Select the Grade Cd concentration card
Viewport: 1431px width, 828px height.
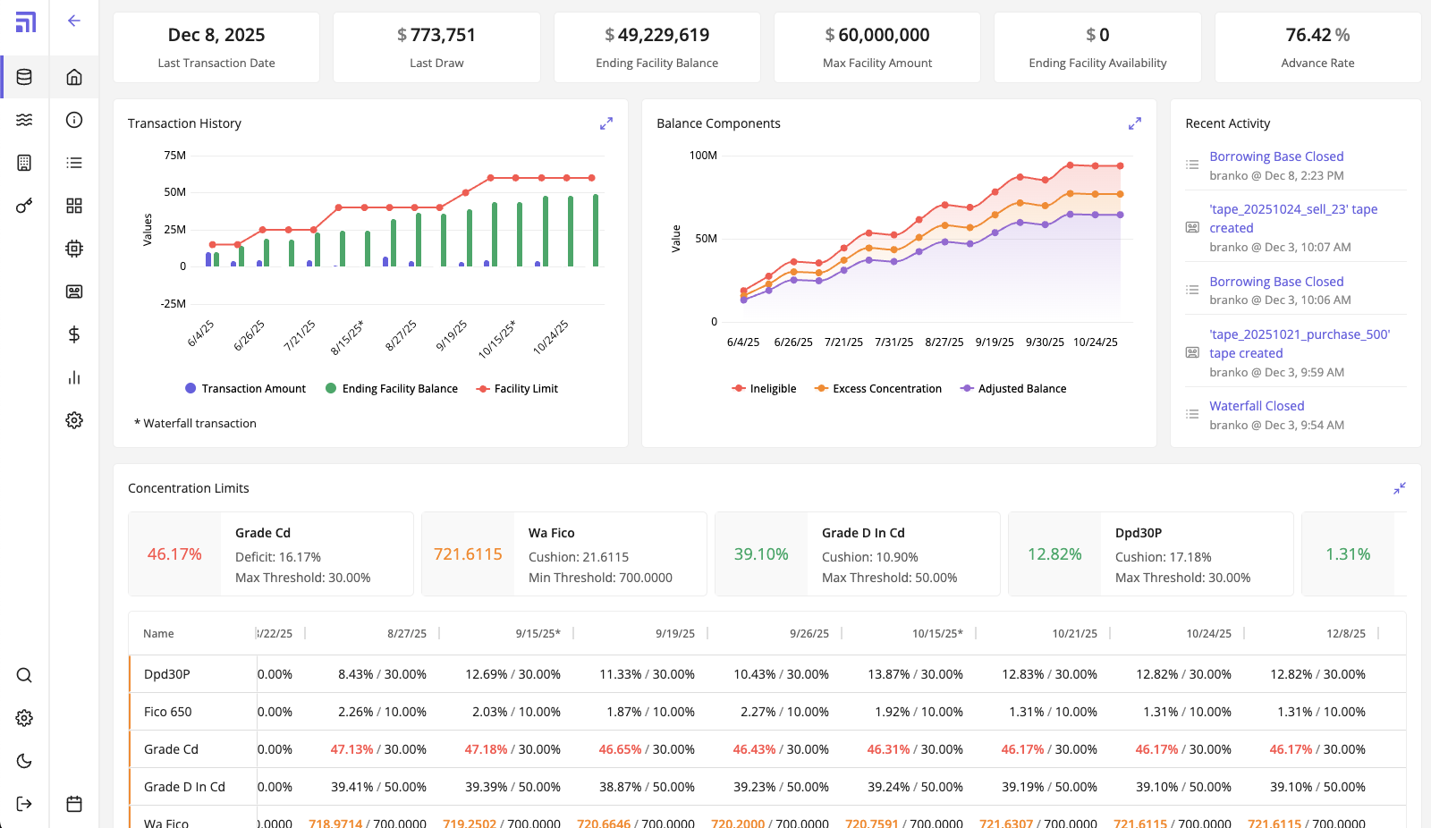271,554
